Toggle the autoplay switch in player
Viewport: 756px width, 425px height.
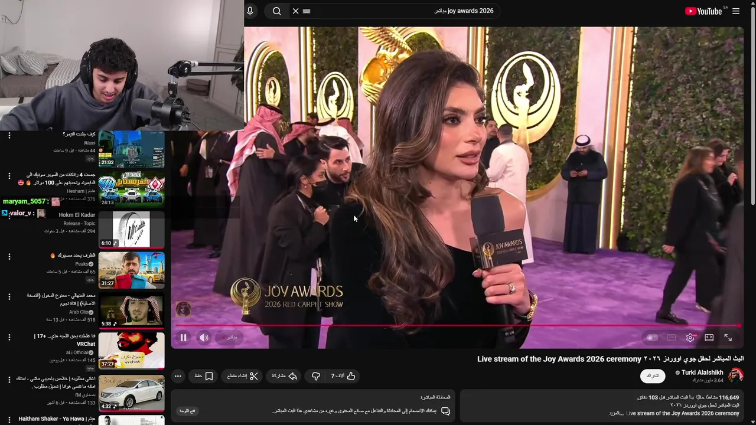pos(652,338)
